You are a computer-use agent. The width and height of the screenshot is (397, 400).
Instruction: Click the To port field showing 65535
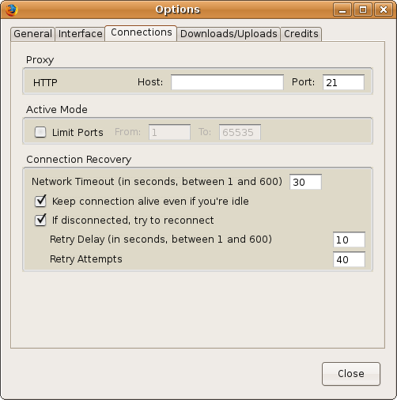point(240,132)
